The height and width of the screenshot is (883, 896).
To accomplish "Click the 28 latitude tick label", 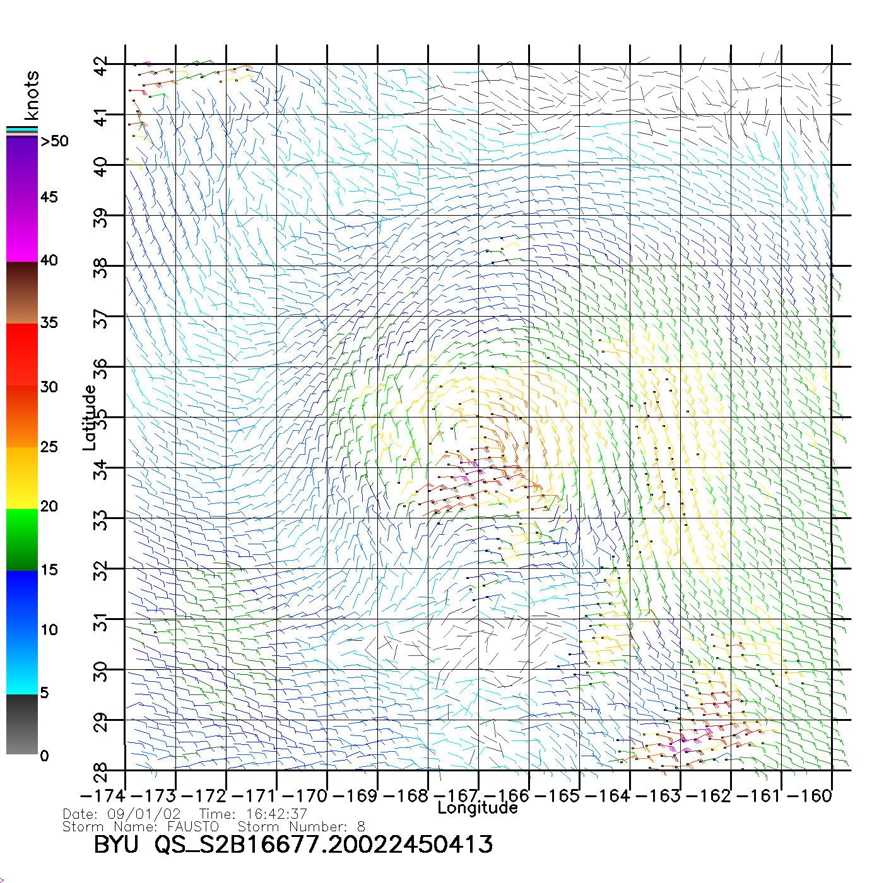I will click(x=100, y=772).
